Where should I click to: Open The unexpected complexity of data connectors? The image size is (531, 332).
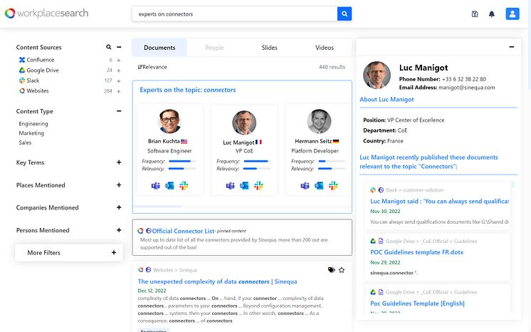217,281
